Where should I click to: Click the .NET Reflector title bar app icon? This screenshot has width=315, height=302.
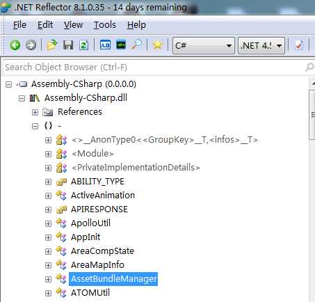tap(6, 7)
